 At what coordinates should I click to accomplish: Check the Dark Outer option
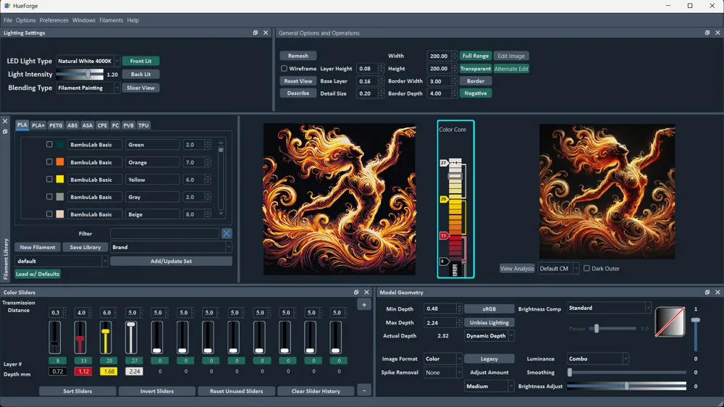[586, 269]
